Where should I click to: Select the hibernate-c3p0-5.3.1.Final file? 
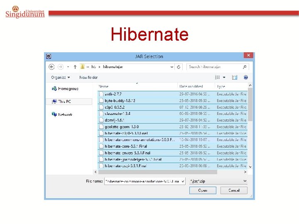coord(173,133)
